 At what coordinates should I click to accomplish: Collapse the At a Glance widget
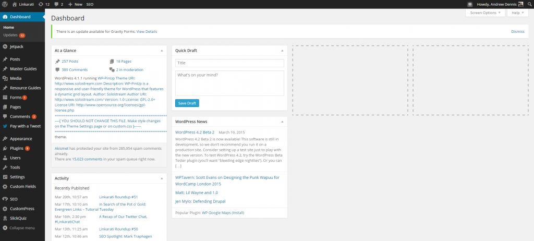(162, 51)
